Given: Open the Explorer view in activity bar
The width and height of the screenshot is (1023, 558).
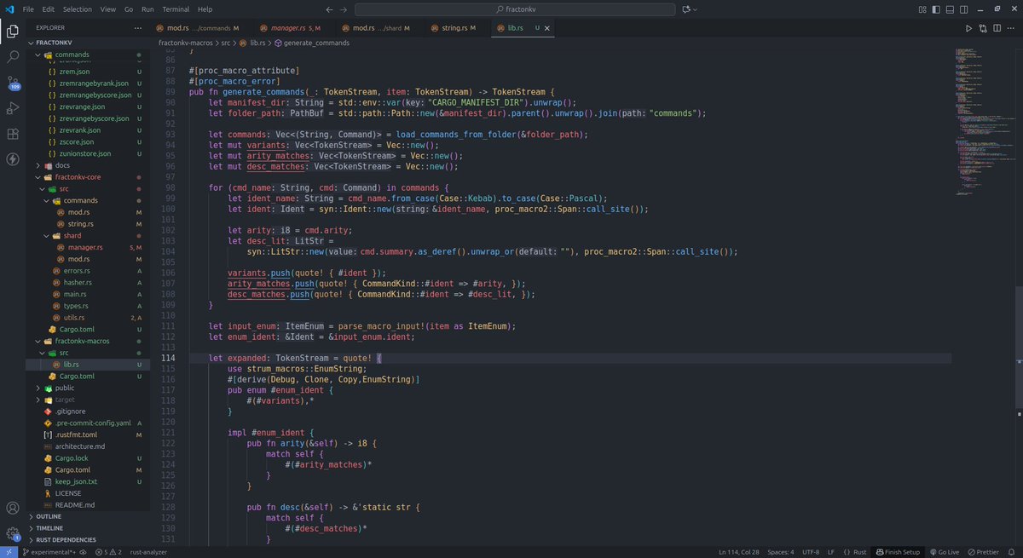Looking at the screenshot, I should pos(13,32).
